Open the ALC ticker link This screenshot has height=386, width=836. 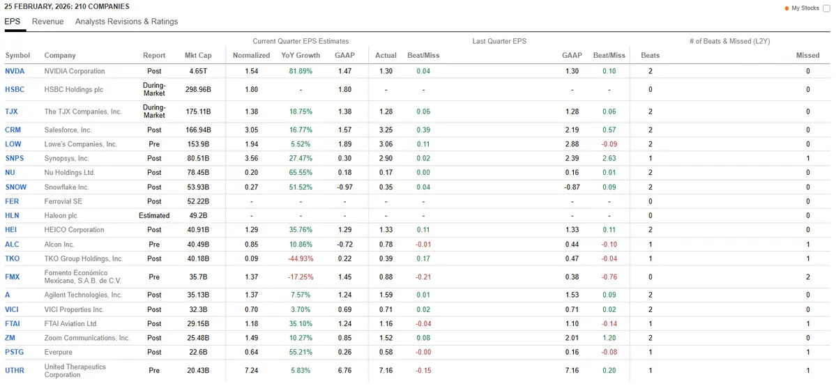[x=12, y=244]
